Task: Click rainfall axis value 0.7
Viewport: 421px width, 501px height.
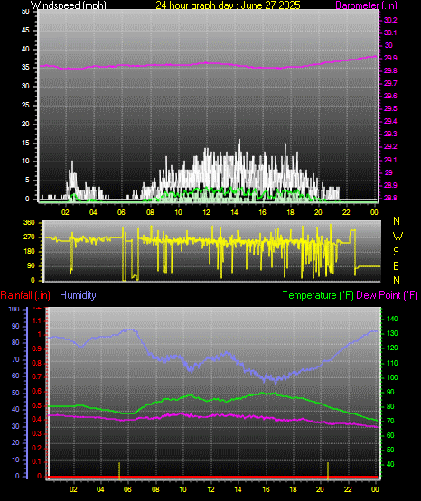Action: [37, 376]
